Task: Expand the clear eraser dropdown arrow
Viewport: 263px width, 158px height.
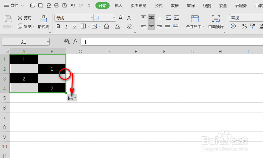Action: pos(134,26)
